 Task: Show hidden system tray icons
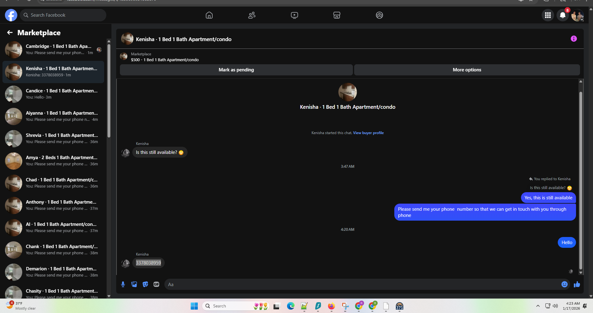point(538,306)
